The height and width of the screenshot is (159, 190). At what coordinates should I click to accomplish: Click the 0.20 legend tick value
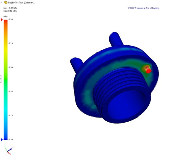(11, 67)
